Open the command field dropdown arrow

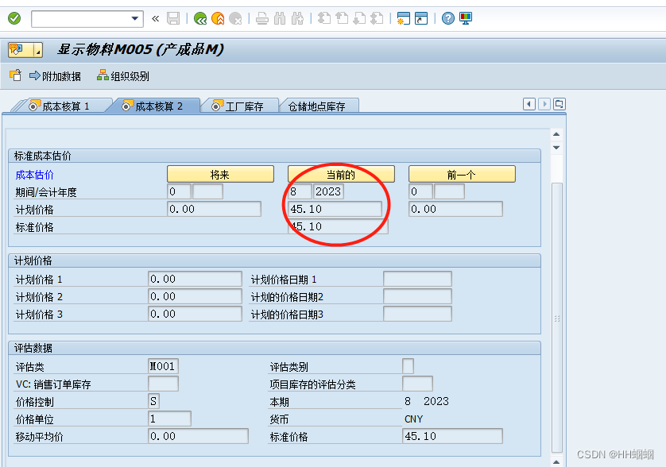pos(134,17)
